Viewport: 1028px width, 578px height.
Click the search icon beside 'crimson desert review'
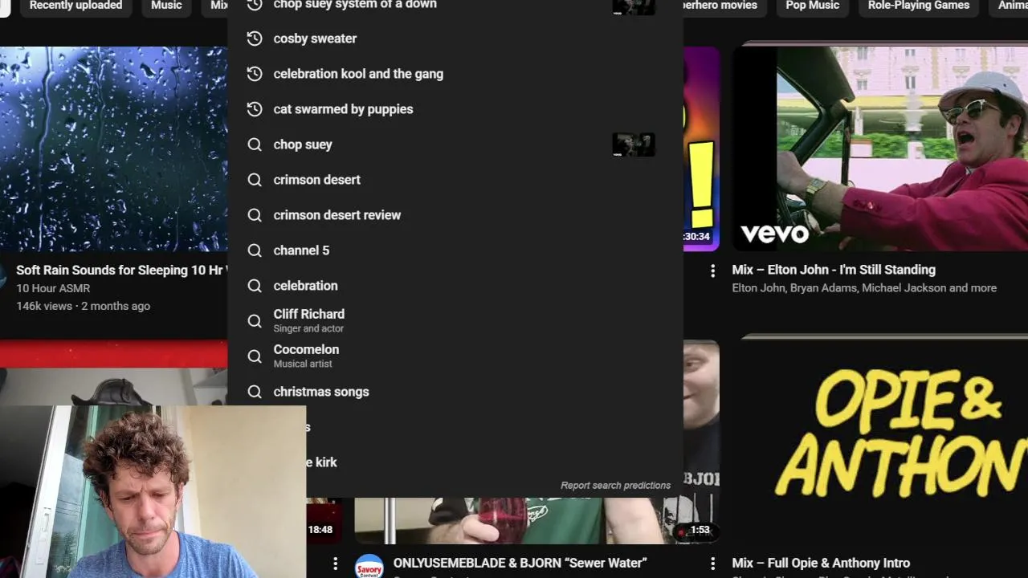tap(255, 215)
